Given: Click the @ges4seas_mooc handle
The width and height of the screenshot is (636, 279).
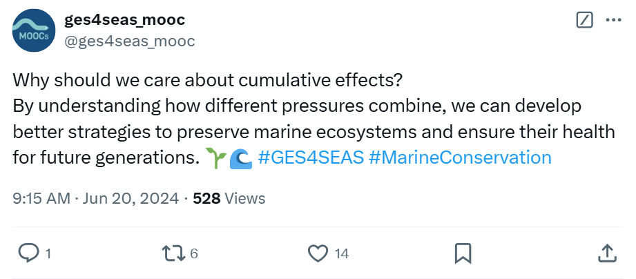Looking at the screenshot, I should point(130,41).
